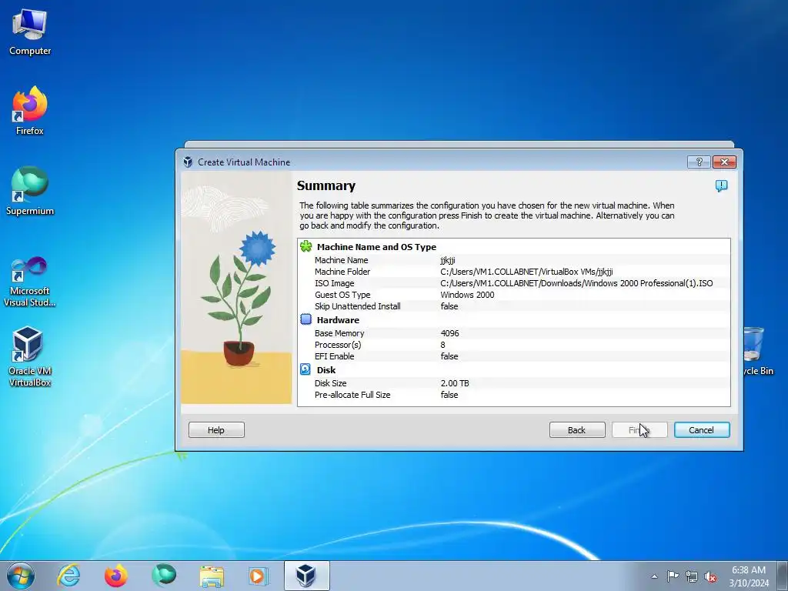The image size is (788, 591).
Task: Open the clock showing 6:38 AM
Action: click(749, 576)
